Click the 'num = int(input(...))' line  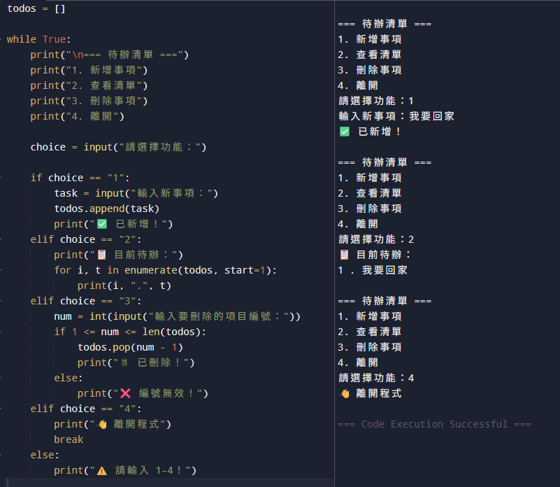(177, 316)
